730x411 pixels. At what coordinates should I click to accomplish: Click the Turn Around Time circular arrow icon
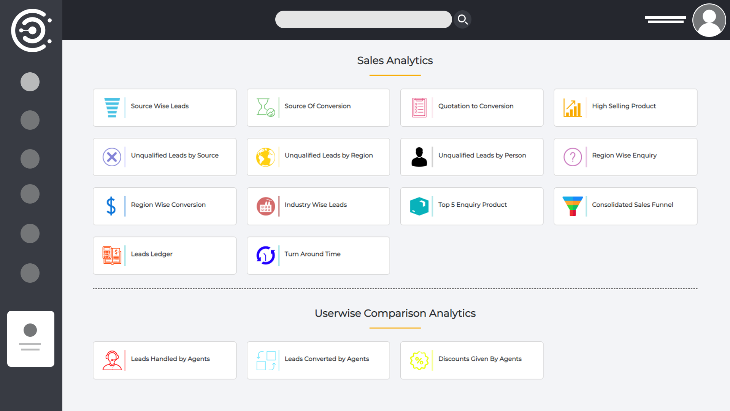(265, 255)
